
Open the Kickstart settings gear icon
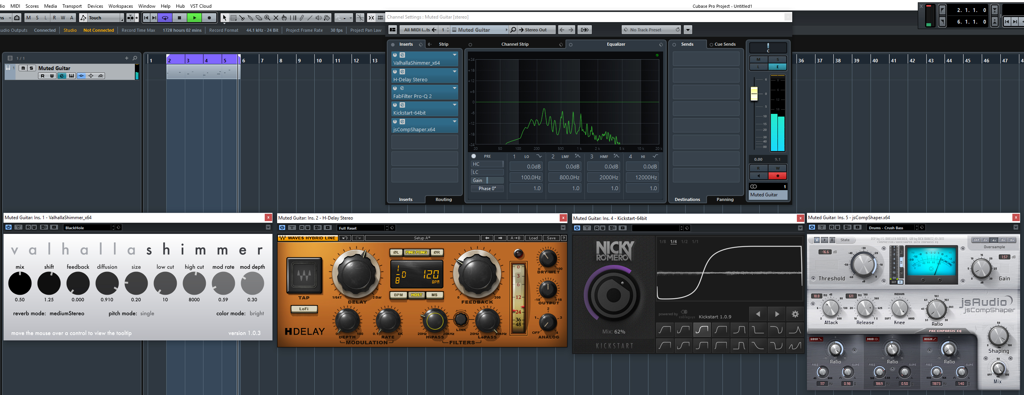795,314
